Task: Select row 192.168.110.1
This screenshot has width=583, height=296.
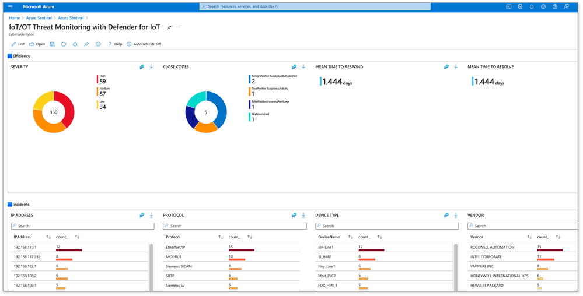Action: coord(79,248)
